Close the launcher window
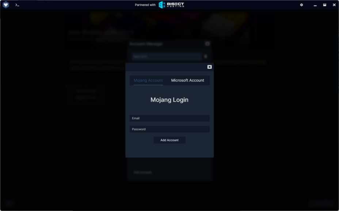339x211 pixels. coord(334,5)
